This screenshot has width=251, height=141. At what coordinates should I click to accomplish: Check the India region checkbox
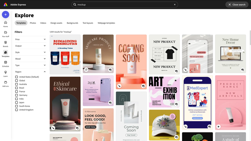click(x=16, y=99)
